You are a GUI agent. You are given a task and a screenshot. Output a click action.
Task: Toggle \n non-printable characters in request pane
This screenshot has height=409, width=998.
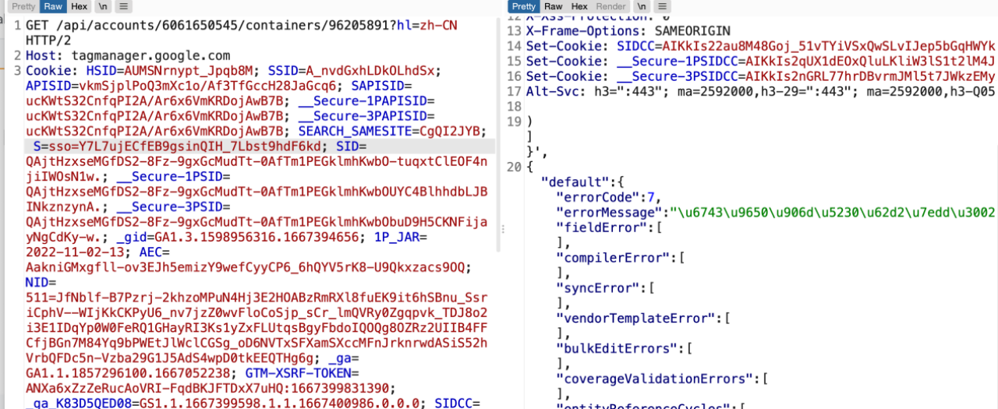click(x=103, y=6)
